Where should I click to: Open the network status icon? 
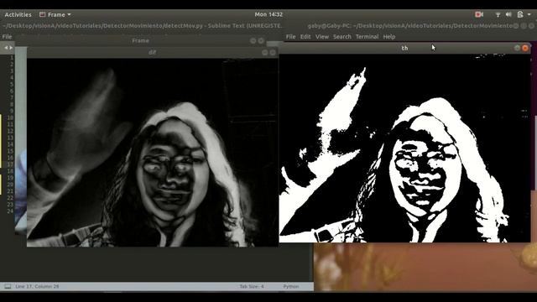(498, 14)
